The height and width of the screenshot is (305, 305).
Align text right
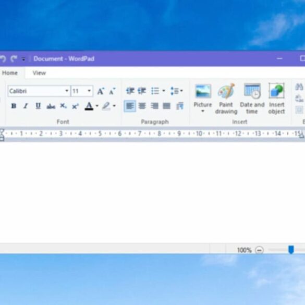click(x=154, y=106)
